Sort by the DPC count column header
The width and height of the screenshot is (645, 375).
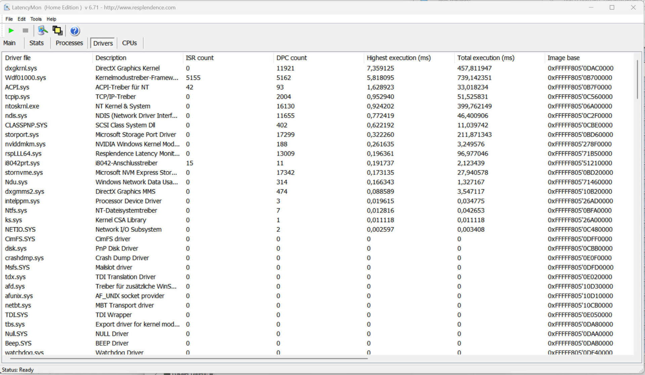click(x=291, y=58)
